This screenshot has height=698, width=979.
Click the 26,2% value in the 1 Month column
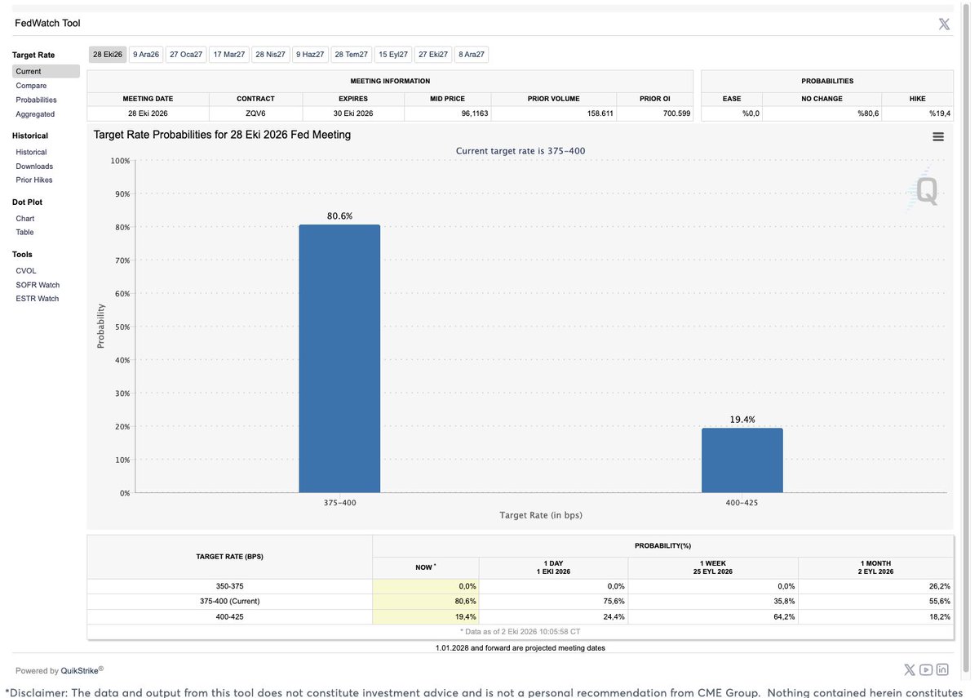click(x=939, y=586)
